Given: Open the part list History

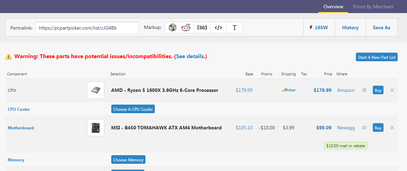Looking at the screenshot, I should pyautogui.click(x=350, y=28).
